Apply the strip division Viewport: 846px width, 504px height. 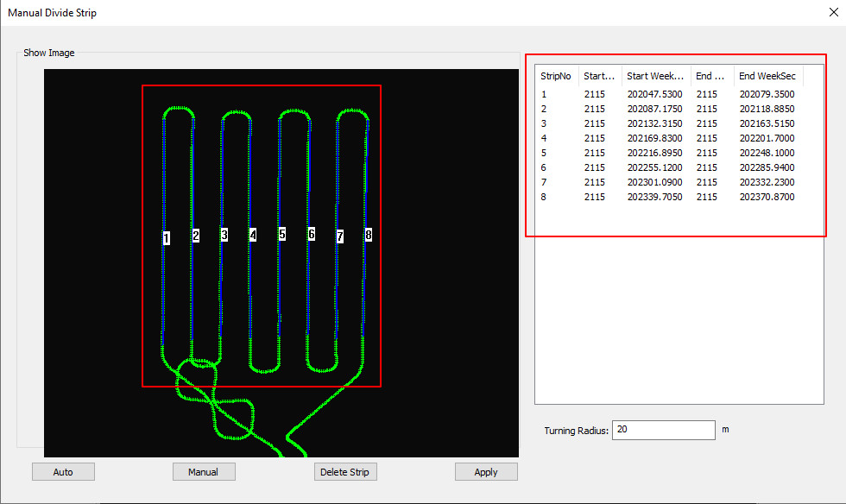[x=486, y=472]
